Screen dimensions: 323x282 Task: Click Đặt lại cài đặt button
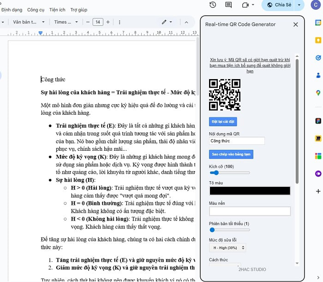pos(223,122)
